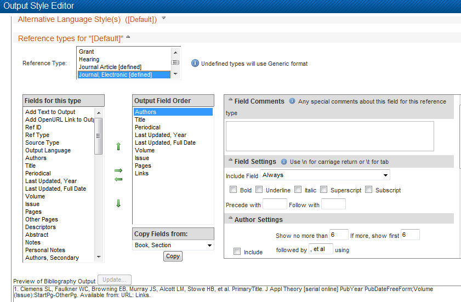Click the followed by et al field
Image resolution: width=461 pixels, height=302 pixels.
click(321, 249)
